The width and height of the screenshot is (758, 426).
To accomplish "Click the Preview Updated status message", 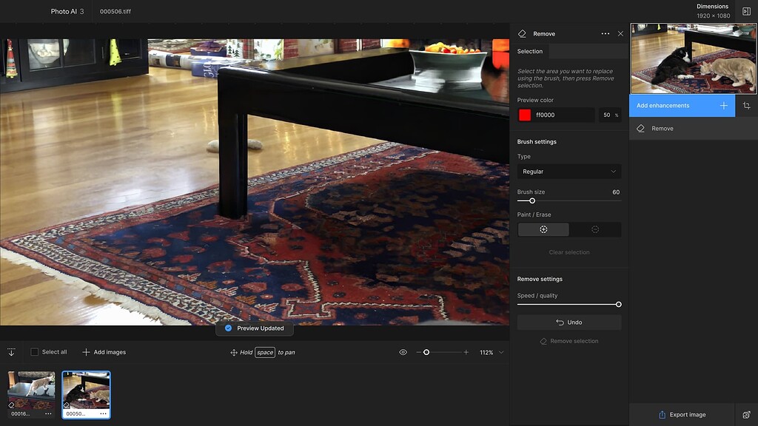I will point(255,328).
